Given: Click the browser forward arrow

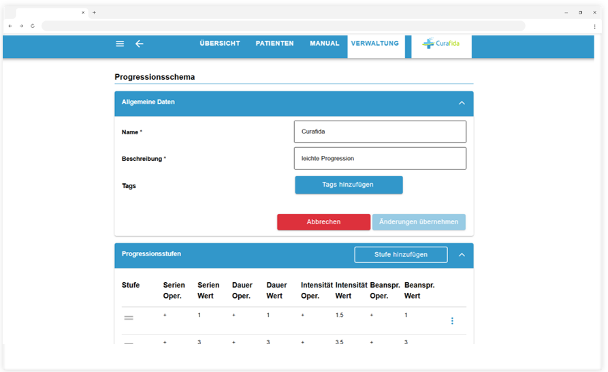Looking at the screenshot, I should tap(21, 26).
